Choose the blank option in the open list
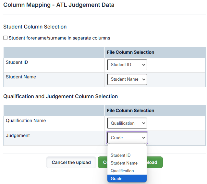The image size is (207, 184). [x=127, y=148]
